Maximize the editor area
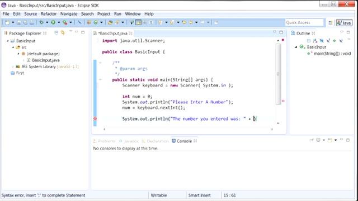The image size is (358, 201). (281, 32)
